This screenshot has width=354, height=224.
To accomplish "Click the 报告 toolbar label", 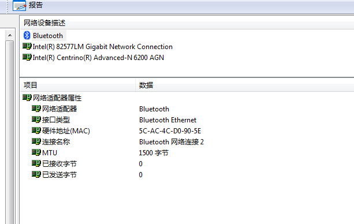I will [x=36, y=5].
